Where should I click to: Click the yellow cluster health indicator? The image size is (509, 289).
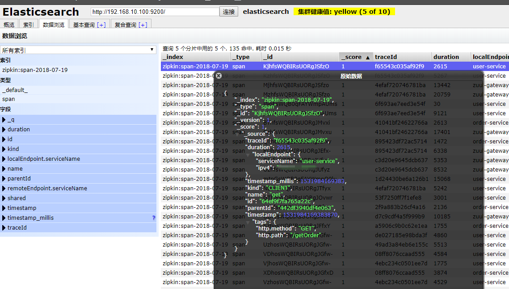344,12
